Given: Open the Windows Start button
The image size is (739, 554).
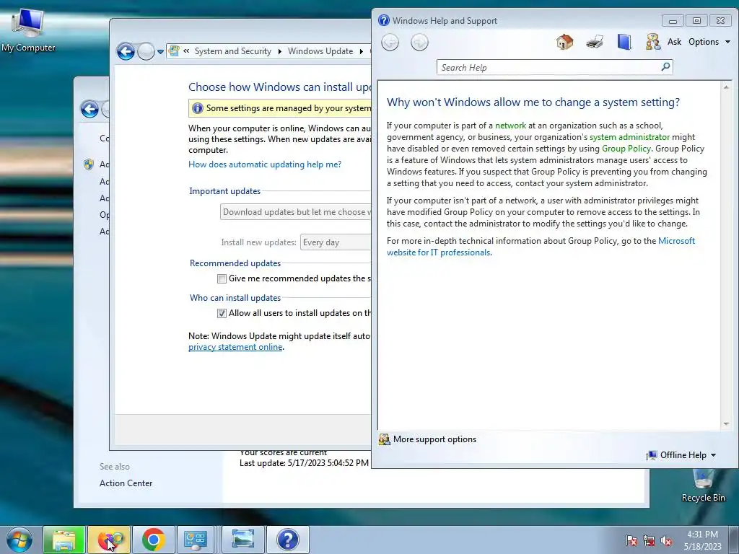Looking at the screenshot, I should pyautogui.click(x=19, y=540).
